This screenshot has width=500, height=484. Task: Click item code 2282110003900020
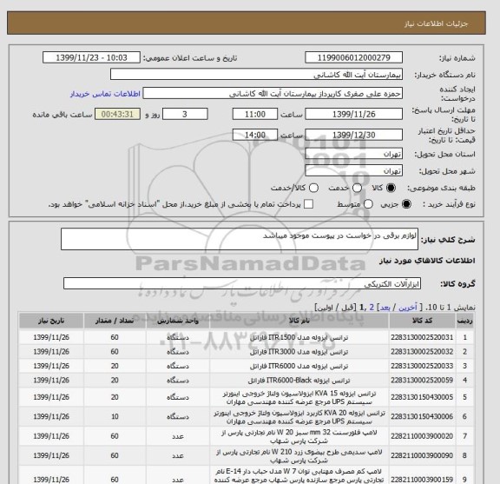pyautogui.click(x=422, y=436)
